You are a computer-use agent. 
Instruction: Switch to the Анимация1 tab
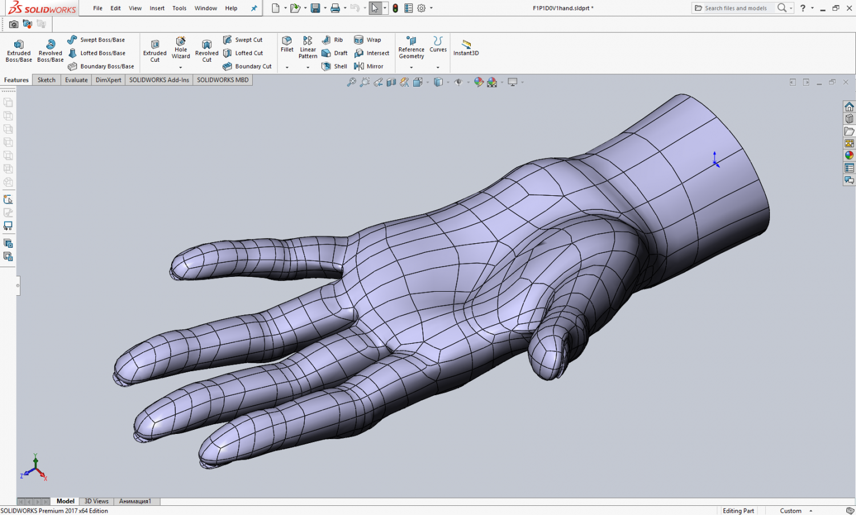pyautogui.click(x=136, y=501)
